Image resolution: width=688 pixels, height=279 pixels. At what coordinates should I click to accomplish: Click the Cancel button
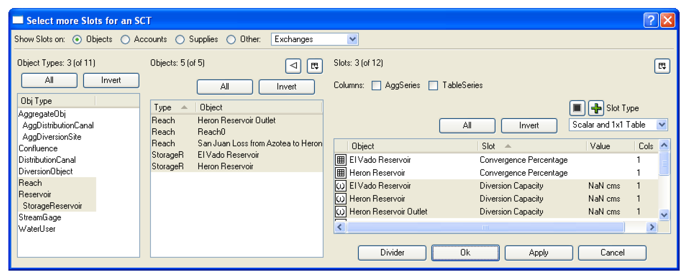point(612,253)
